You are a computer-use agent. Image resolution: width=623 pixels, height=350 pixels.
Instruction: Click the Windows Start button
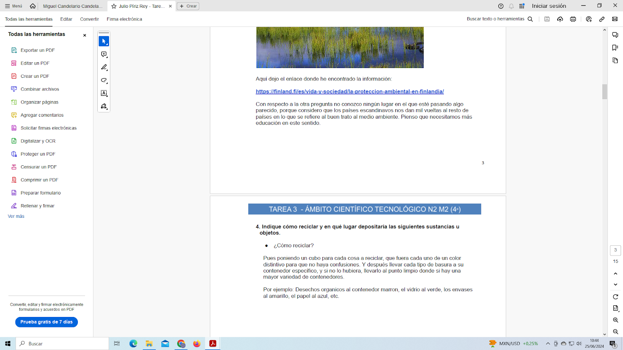point(7,344)
